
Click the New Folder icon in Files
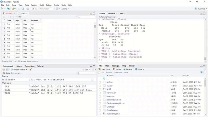(x=100, y=69)
